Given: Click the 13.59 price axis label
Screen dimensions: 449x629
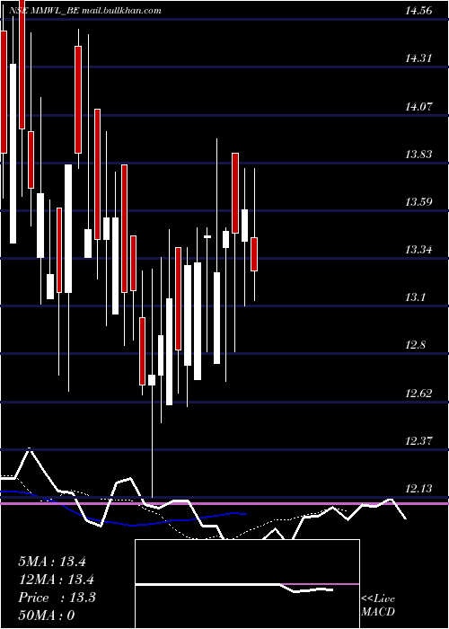Looking at the screenshot, I should click(x=418, y=202).
